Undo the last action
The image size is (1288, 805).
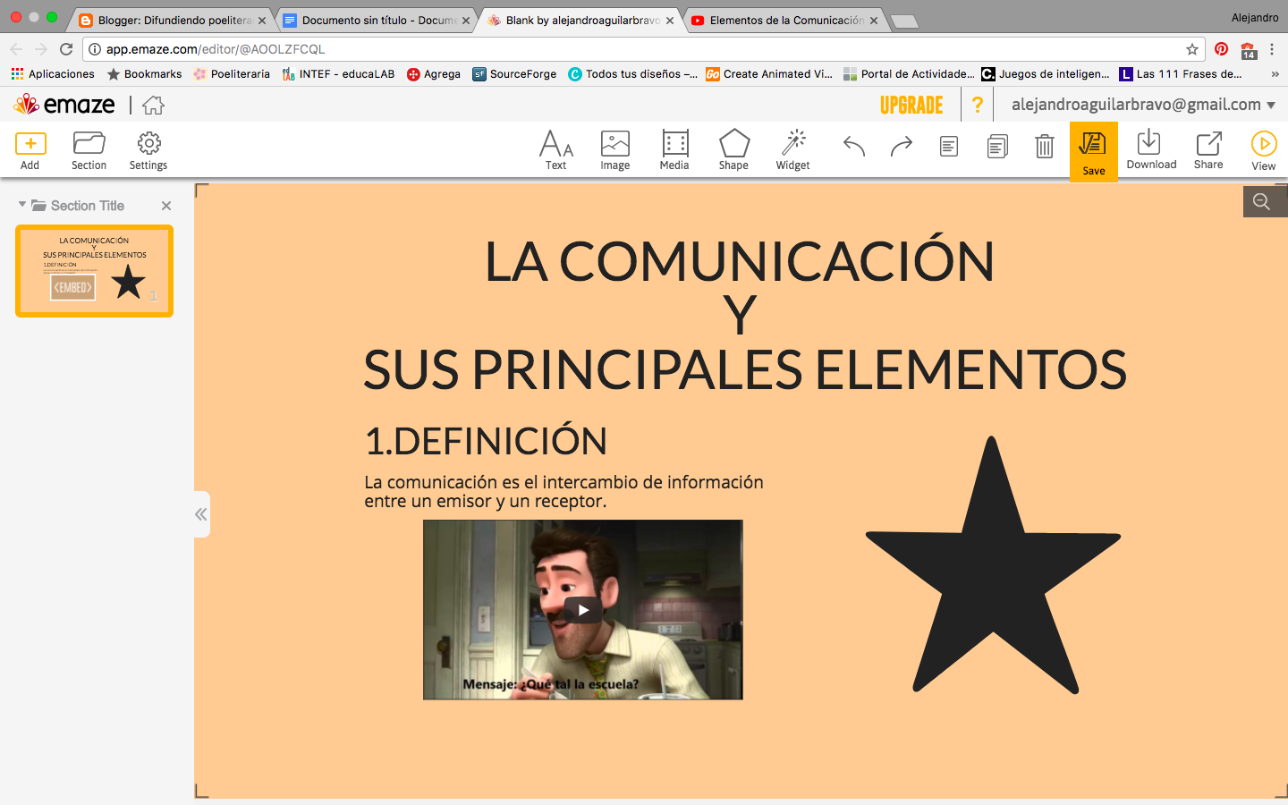coord(854,146)
